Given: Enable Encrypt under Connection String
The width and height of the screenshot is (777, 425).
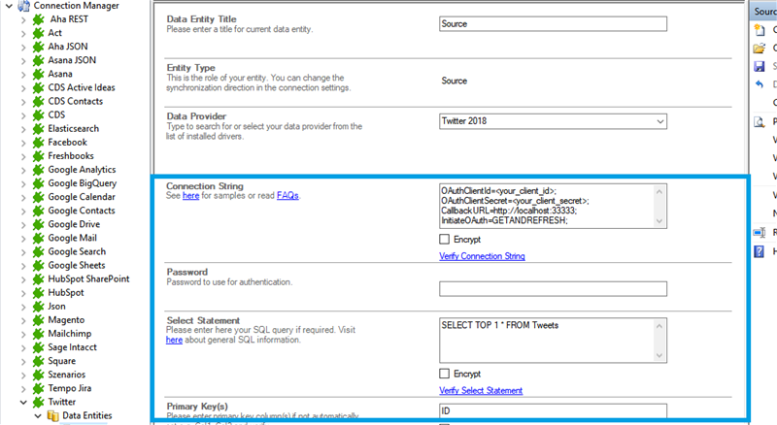Looking at the screenshot, I should pyautogui.click(x=445, y=239).
